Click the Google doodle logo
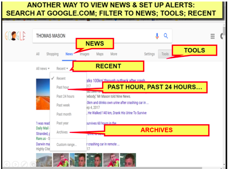228x169 pixels. [x=15, y=36]
